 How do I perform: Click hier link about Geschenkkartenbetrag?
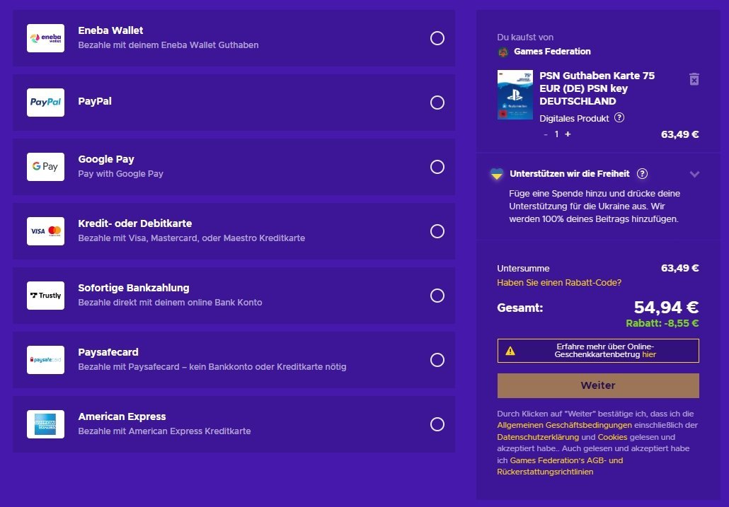[649, 354]
